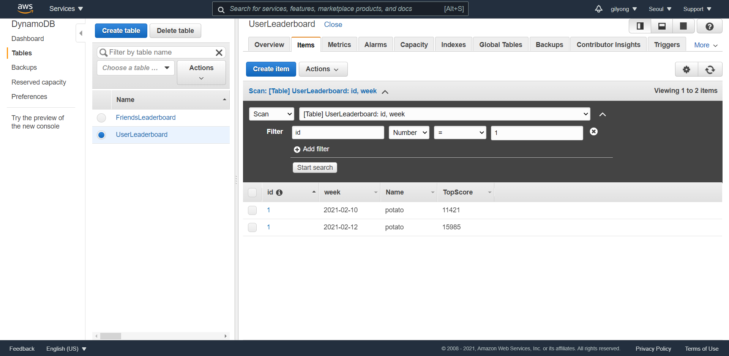Screen dimensions: 729x356
Task: Click the id column info icon
Action: 279,193
